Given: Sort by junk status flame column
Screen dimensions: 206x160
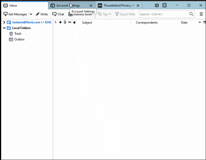Looking at the screenshot, I should pyautogui.click(x=74, y=22).
